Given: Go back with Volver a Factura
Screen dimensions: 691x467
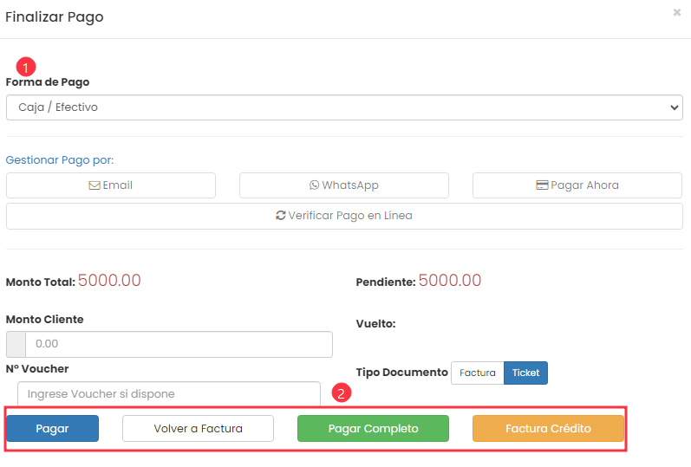Looking at the screenshot, I should point(198,428).
